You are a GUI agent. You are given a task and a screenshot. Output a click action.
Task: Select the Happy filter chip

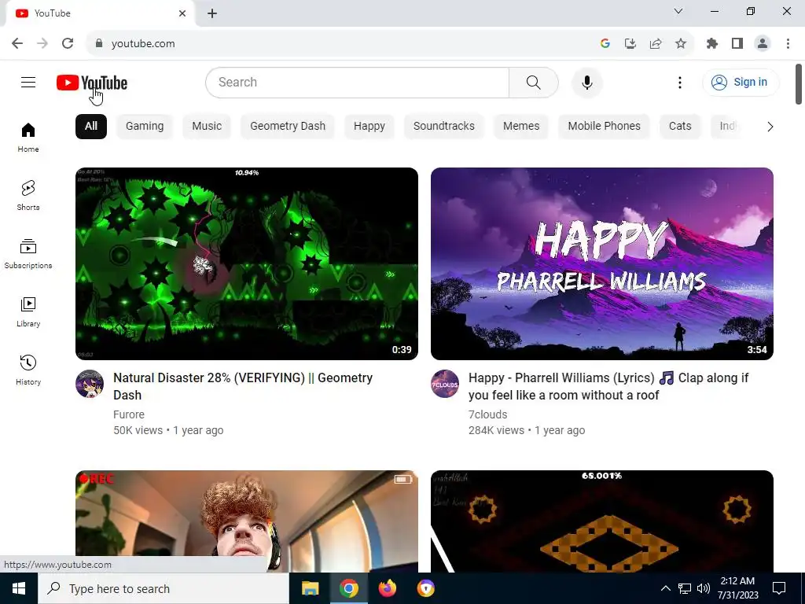click(369, 127)
